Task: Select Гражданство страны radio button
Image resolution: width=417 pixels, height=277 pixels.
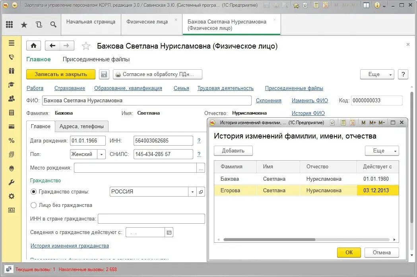Action: pos(33,191)
